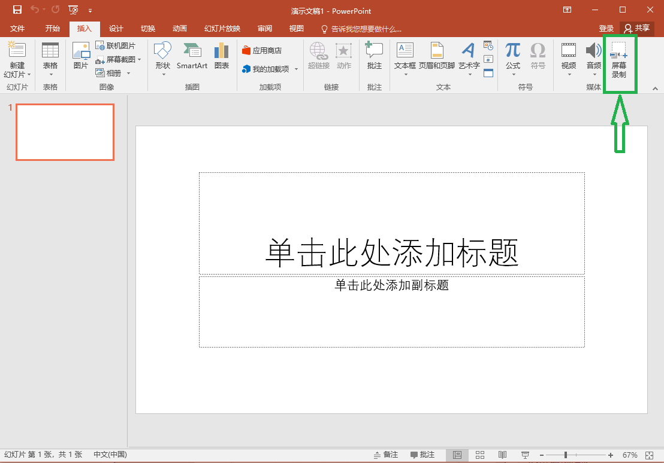Switch to the 设计 ribbon tab
Viewport: 664px width, 463px height.
(116, 28)
